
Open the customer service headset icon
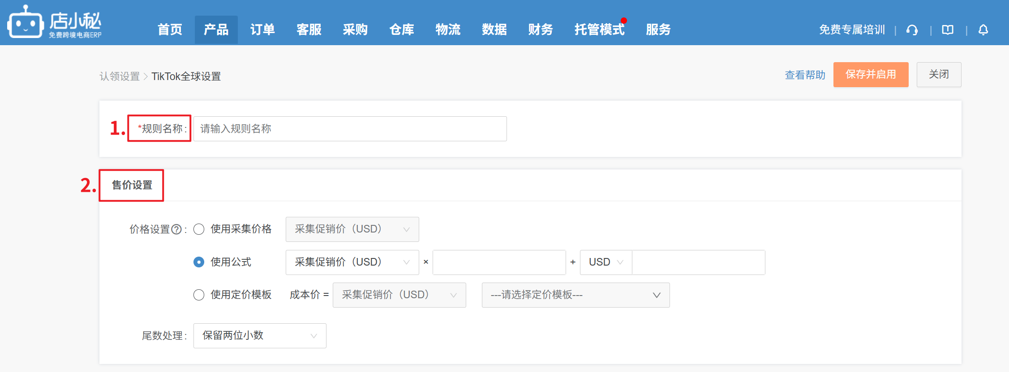[912, 30]
